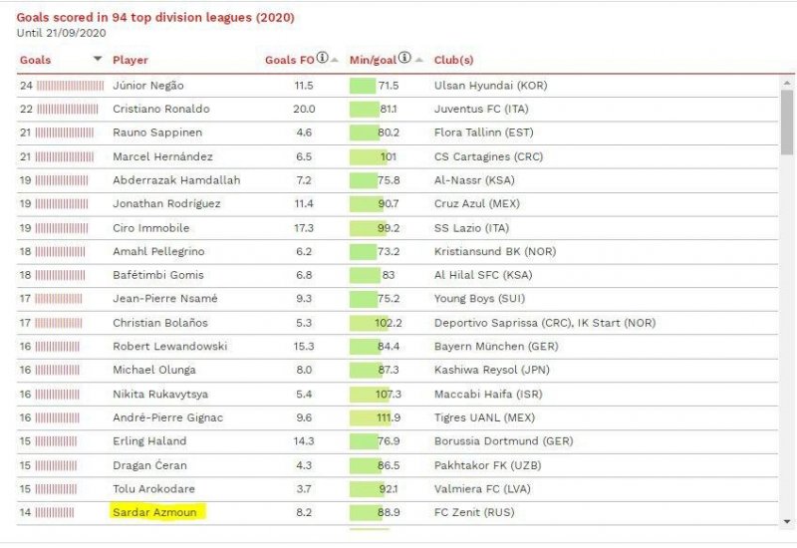The height and width of the screenshot is (548, 797).
Task: Select player Bafétimbi Gomis
Action: (x=158, y=275)
